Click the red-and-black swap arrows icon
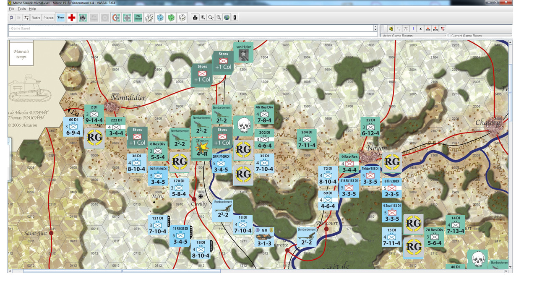The width and height of the screenshot is (537, 297). 443,29
